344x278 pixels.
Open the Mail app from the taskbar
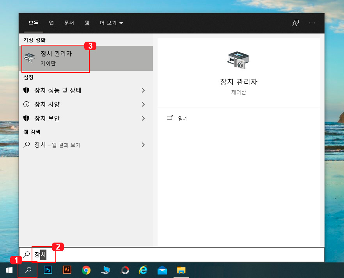162,269
